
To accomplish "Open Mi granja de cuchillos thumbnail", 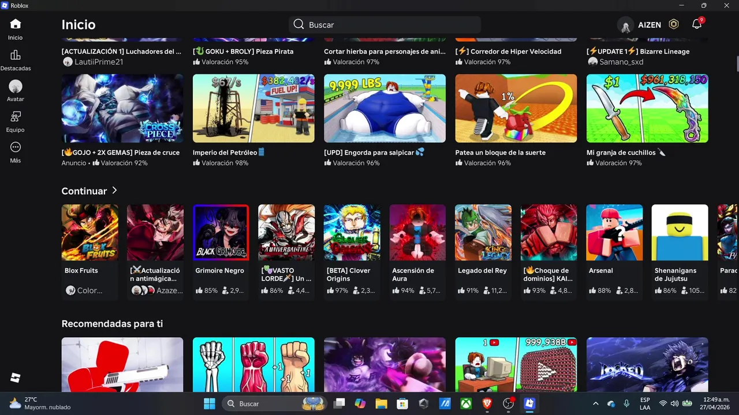I will [x=647, y=108].
